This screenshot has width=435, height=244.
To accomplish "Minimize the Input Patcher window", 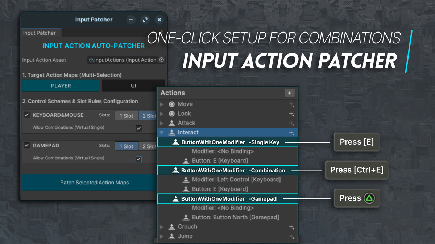I will (131, 20).
